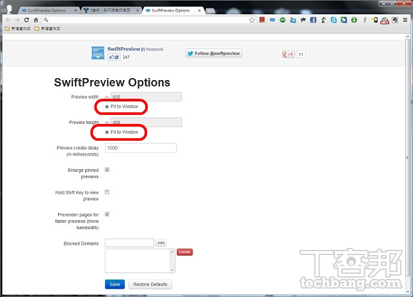The height and width of the screenshot is (297, 413).
Task: Enable Hold Shift Key to view preview
Action: click(107, 192)
